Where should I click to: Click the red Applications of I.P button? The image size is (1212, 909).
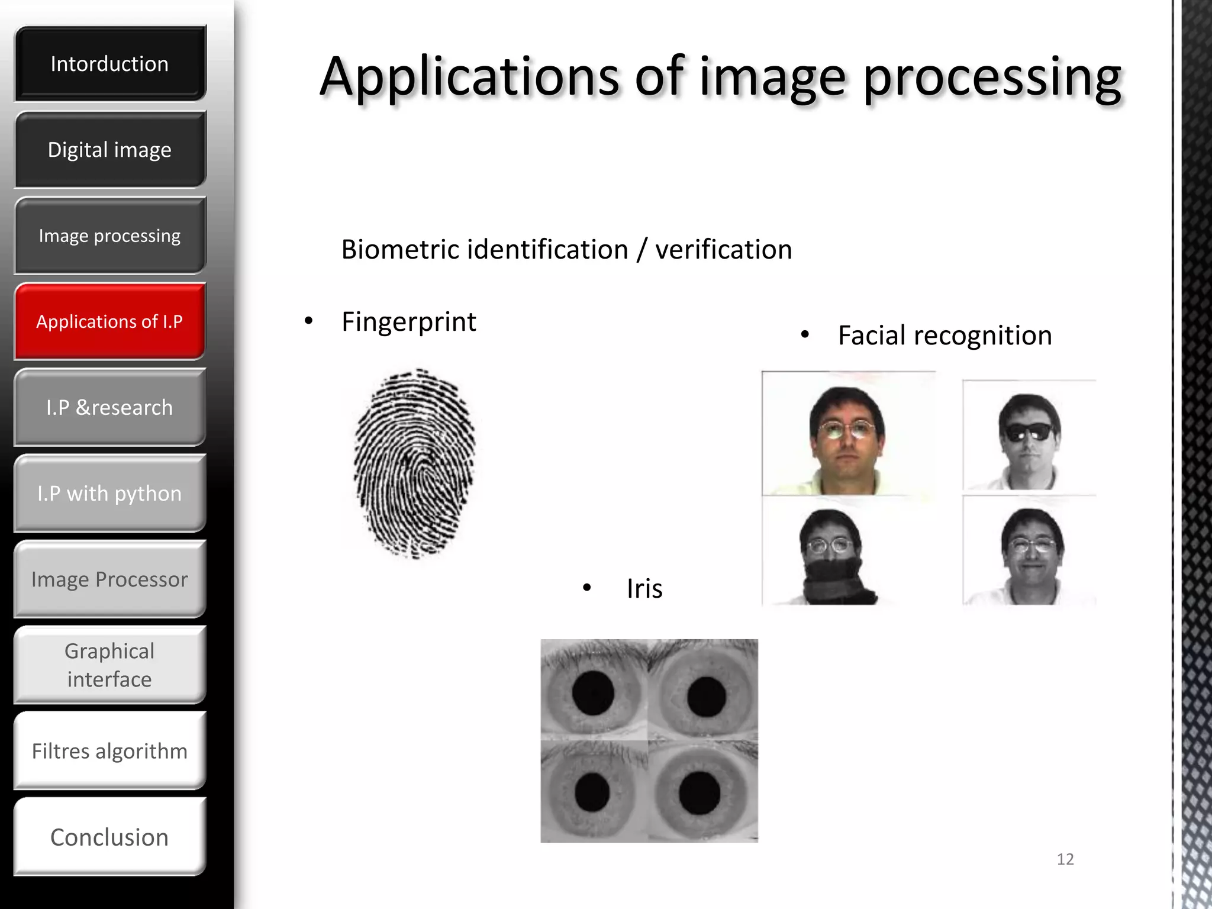coord(110,321)
